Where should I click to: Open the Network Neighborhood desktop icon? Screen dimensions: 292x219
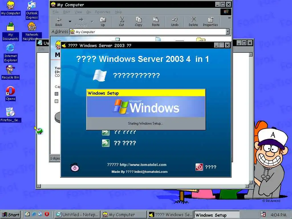[32, 31]
